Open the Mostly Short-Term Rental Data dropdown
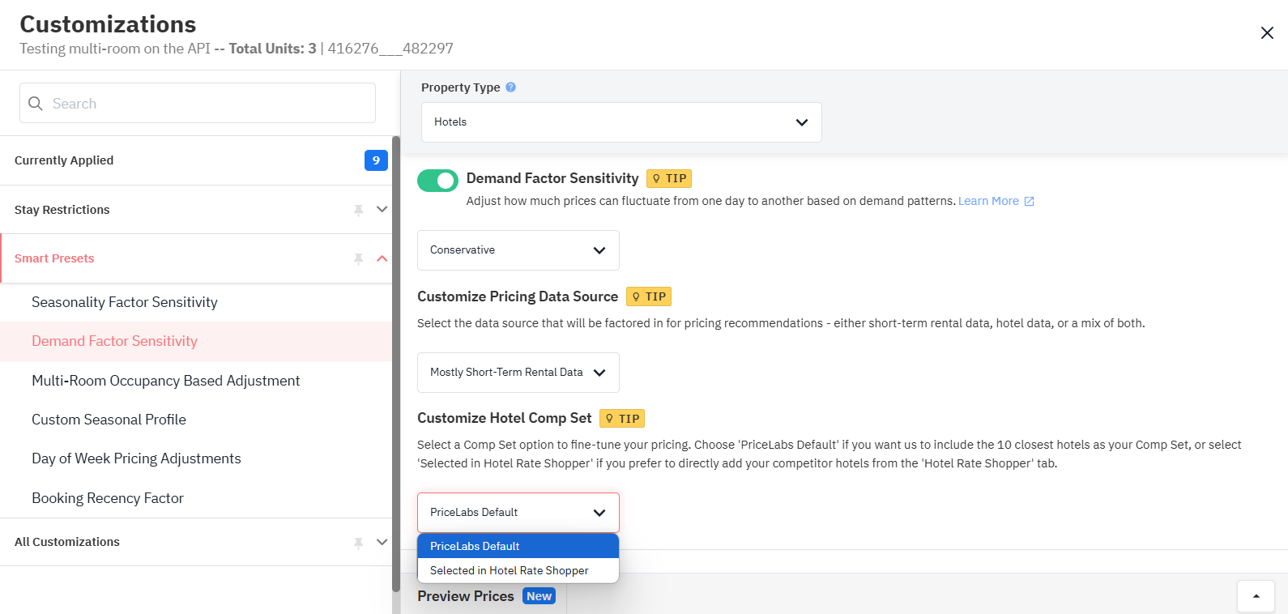 (518, 373)
